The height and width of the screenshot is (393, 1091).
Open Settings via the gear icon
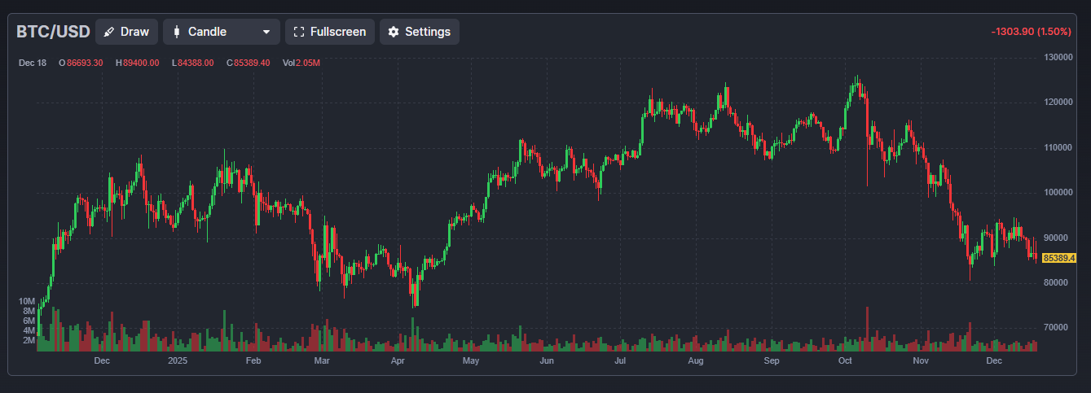394,32
